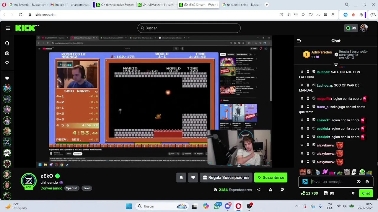Click username frann_c in chat
378x212 pixels.
(323, 107)
